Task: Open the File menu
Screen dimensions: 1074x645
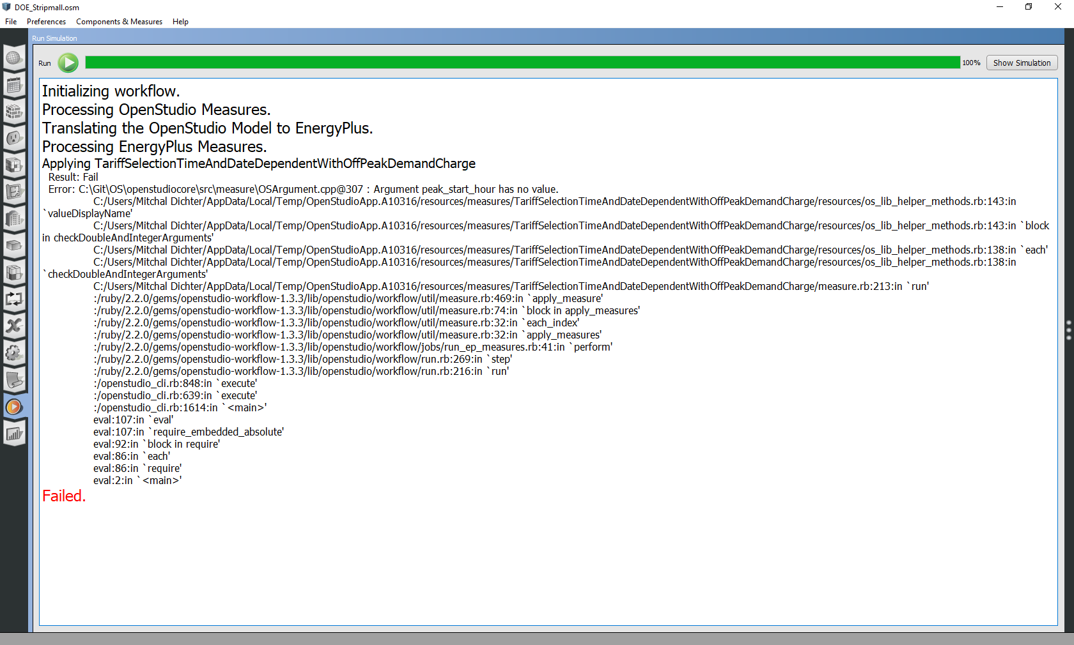Action: tap(11, 21)
